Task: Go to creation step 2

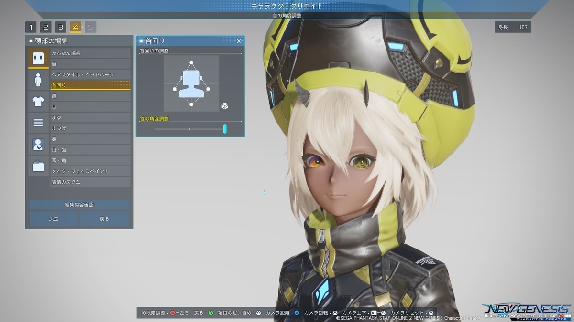Action: point(45,27)
